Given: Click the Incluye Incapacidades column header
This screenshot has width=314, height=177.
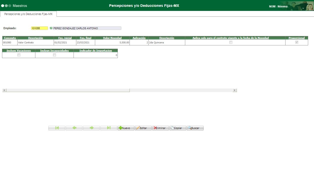Looking at the screenshot, I should [x=54, y=50].
